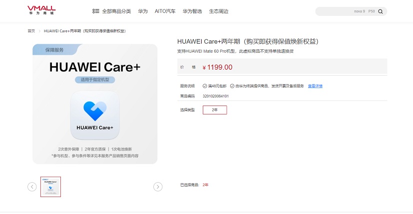Select the HUAWEI Care+ image thumbnail
413x214 pixels.
(50, 187)
